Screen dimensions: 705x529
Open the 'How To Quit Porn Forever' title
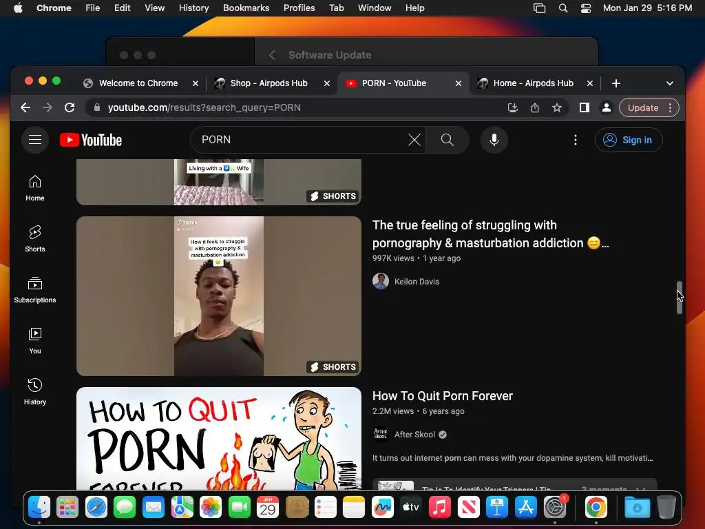pyautogui.click(x=443, y=396)
